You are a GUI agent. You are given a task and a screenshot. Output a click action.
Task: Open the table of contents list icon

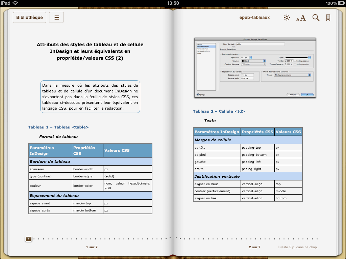tap(56, 18)
